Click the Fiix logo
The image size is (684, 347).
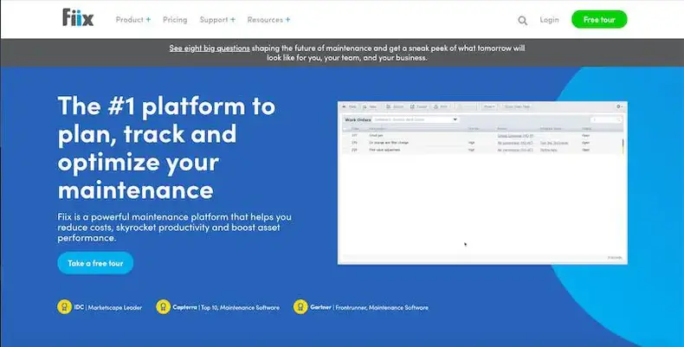(78, 18)
